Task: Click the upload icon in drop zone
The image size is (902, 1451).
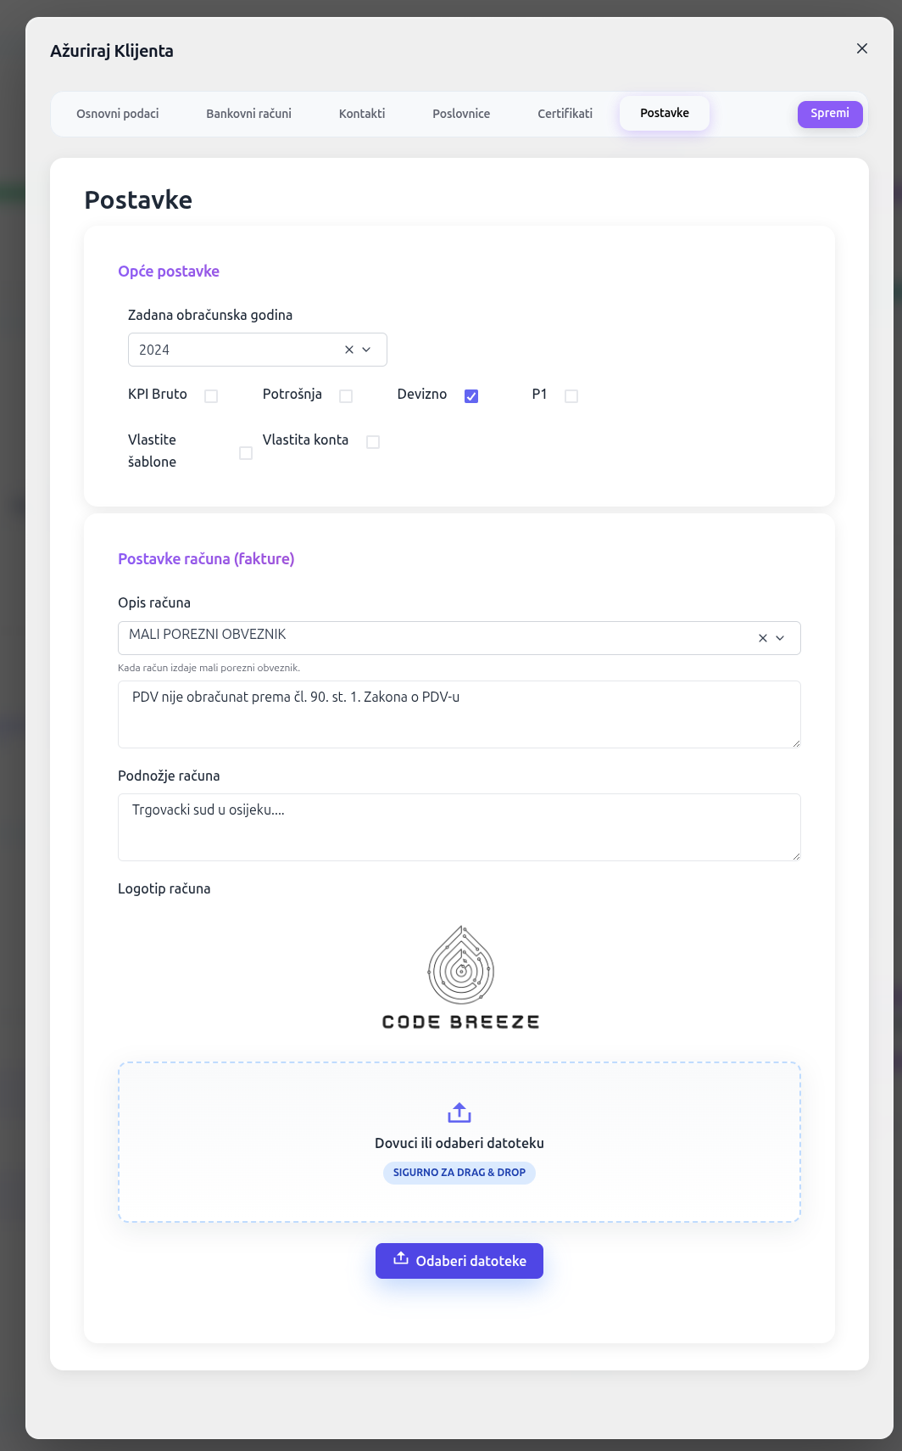Action: [x=459, y=1112]
